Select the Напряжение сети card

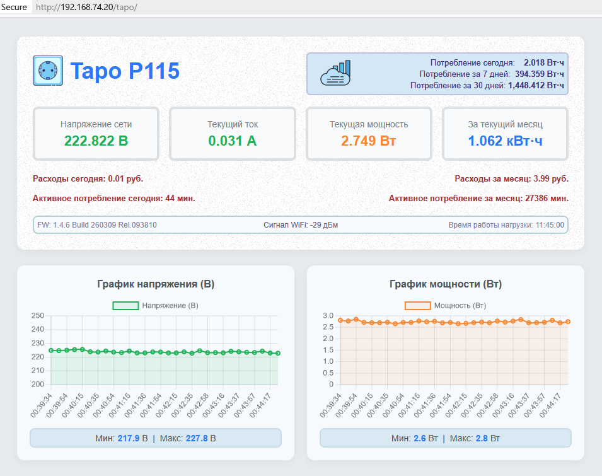click(x=96, y=134)
